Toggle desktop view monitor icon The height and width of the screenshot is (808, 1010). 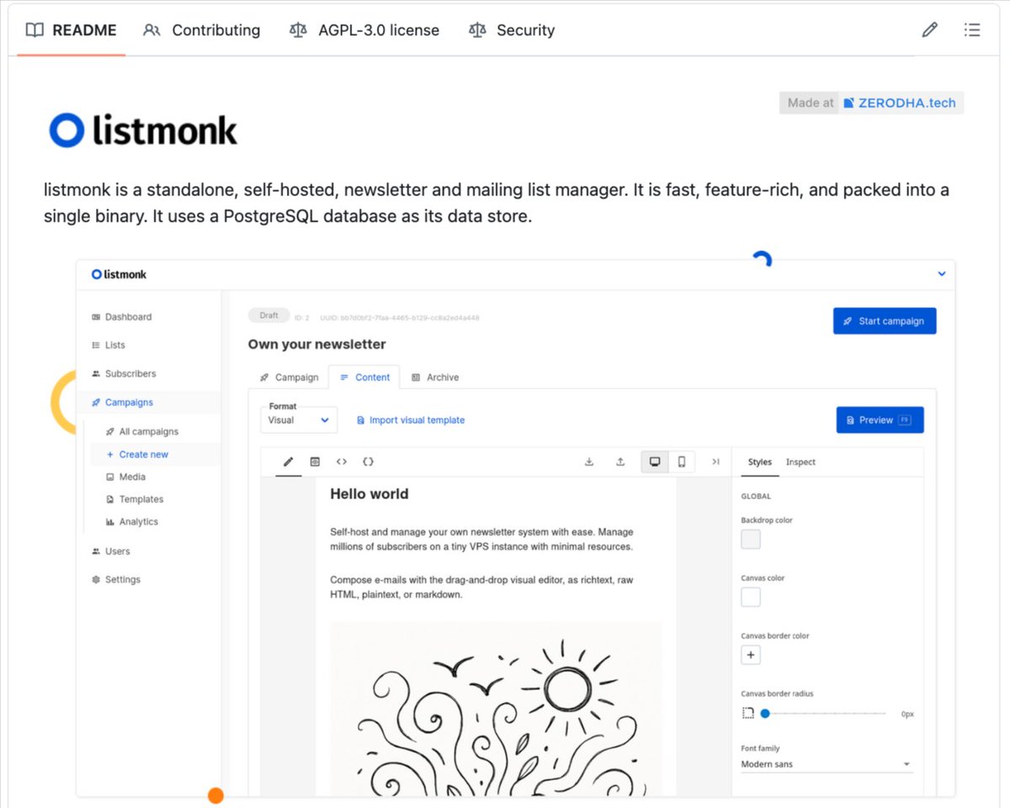tap(654, 462)
